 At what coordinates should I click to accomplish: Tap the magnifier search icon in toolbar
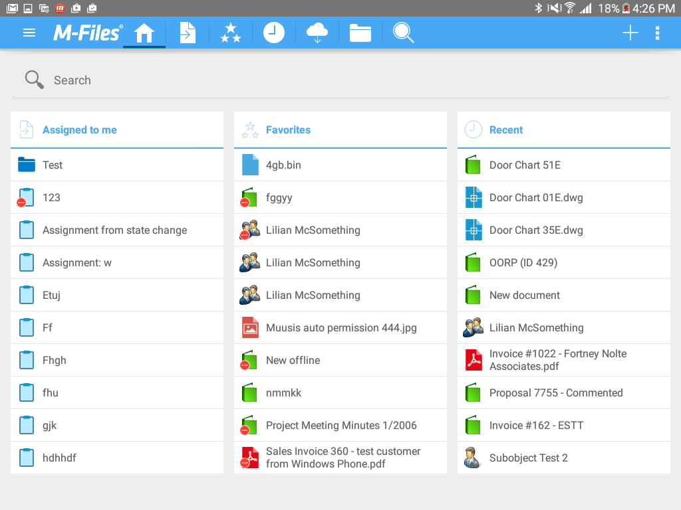[403, 33]
